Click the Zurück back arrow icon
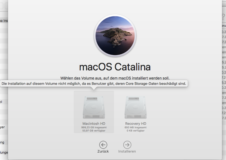 pos(103,145)
